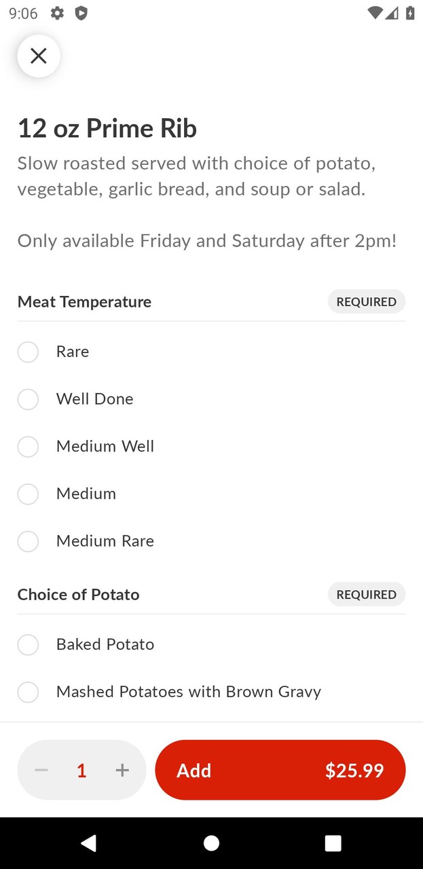Tap the Android back navigation icon

(x=88, y=843)
